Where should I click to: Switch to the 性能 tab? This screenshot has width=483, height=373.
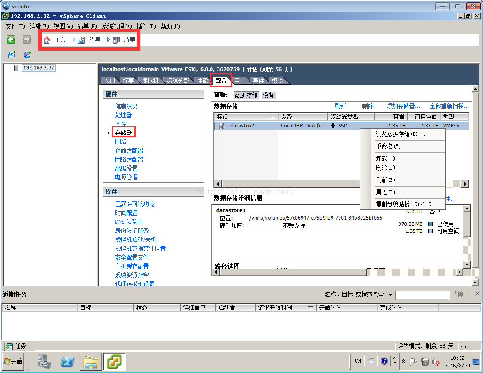[x=203, y=81]
